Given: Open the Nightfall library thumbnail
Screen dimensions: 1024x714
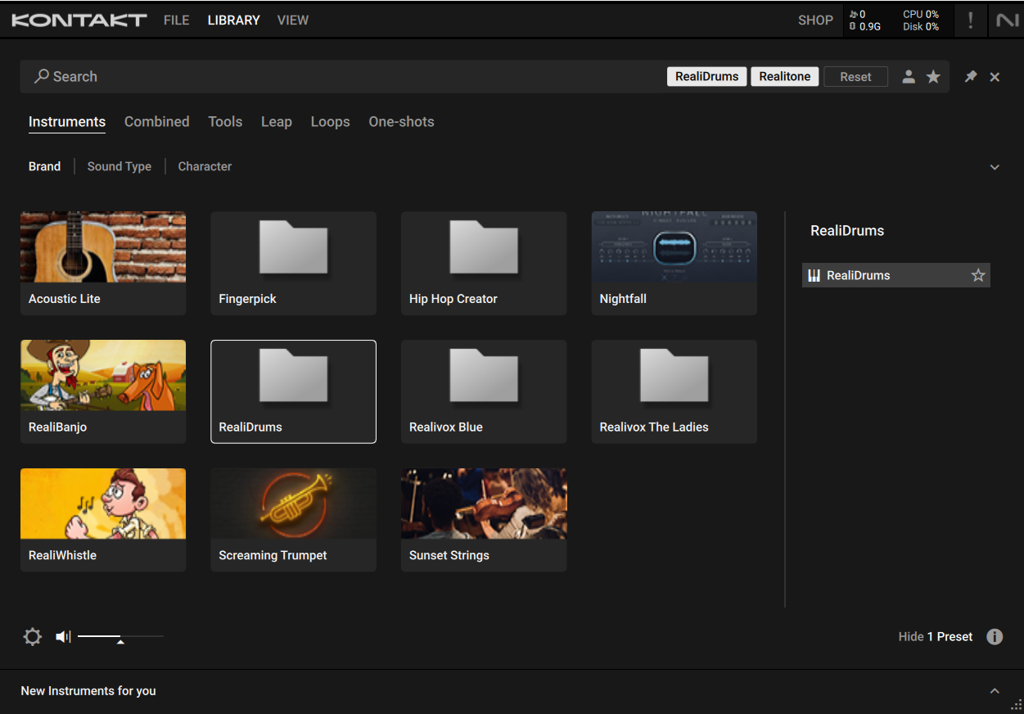Looking at the screenshot, I should (x=674, y=247).
